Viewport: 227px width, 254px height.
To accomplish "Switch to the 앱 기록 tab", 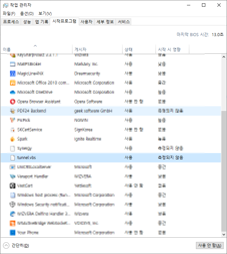I will click(x=42, y=22).
